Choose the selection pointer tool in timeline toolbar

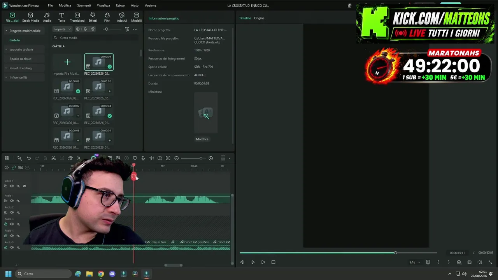(19, 158)
